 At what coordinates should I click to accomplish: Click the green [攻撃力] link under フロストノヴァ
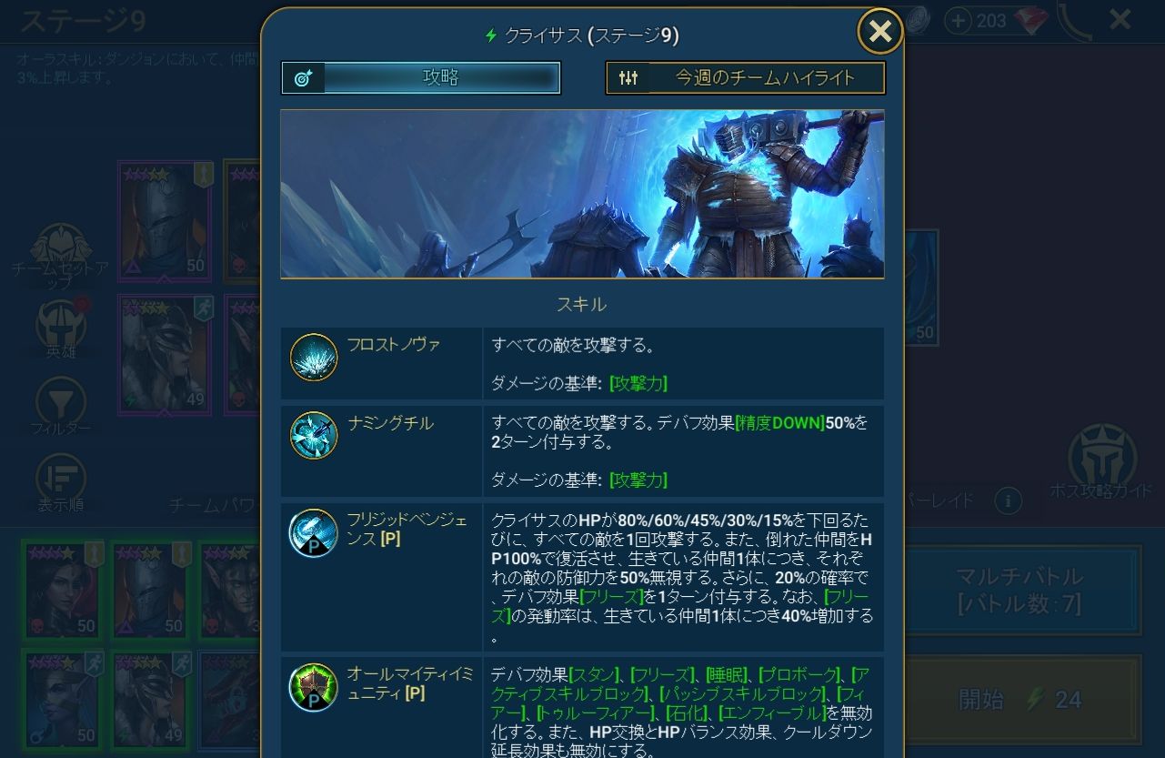(638, 384)
